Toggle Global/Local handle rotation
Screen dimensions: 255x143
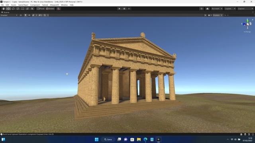click(x=50, y=9)
